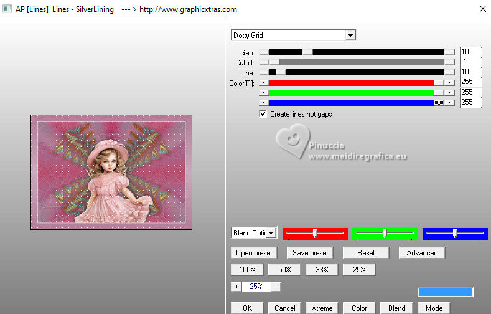The width and height of the screenshot is (491, 314).
Task: Click the preview image thumbnail
Action: [x=111, y=172]
